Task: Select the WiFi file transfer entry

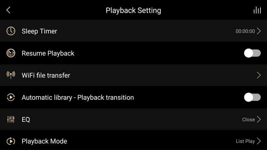Action: pyautogui.click(x=133, y=75)
